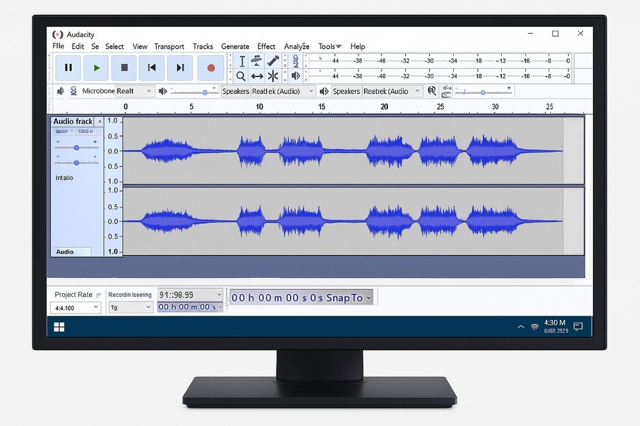Click the timeline ruler at 10 seconds

coord(259,107)
